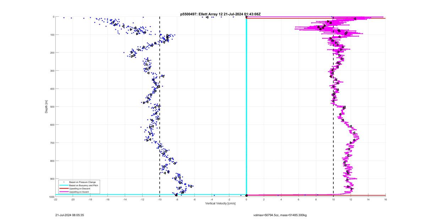Click the x-axis tick label '-12'

[142, 199]
